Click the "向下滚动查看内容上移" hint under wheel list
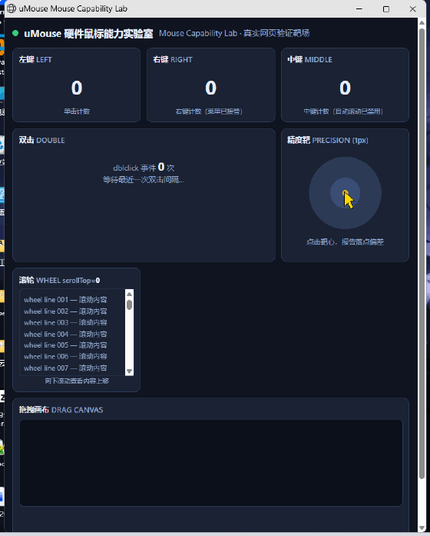430x536 pixels. pyautogui.click(x=77, y=381)
